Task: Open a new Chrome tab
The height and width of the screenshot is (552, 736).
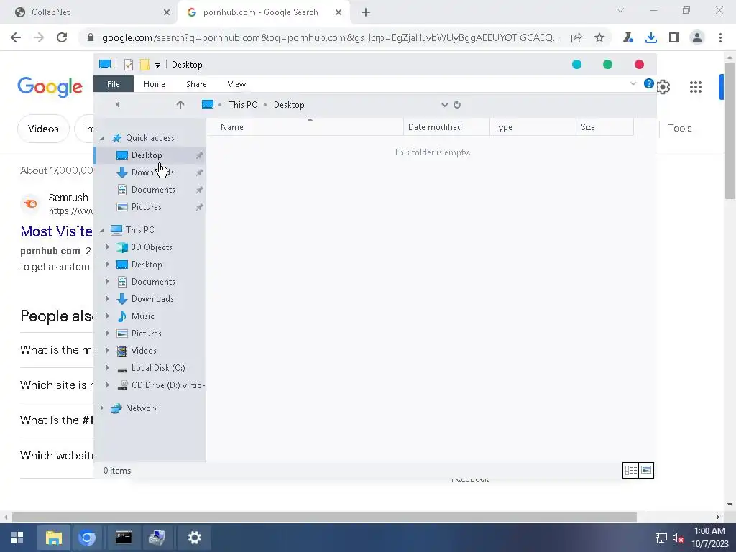Action: pos(366,13)
